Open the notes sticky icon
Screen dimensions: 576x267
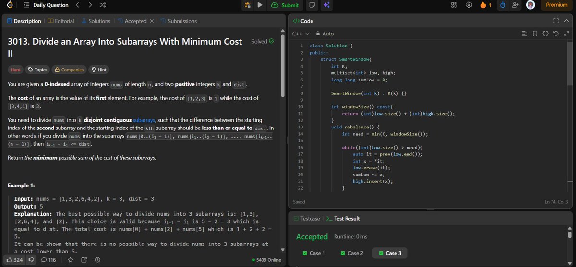(x=312, y=5)
